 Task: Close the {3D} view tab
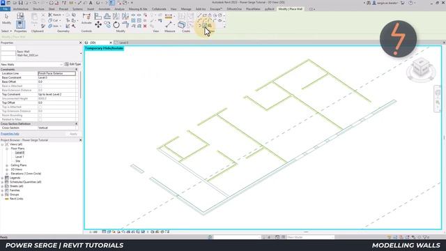click(111, 43)
